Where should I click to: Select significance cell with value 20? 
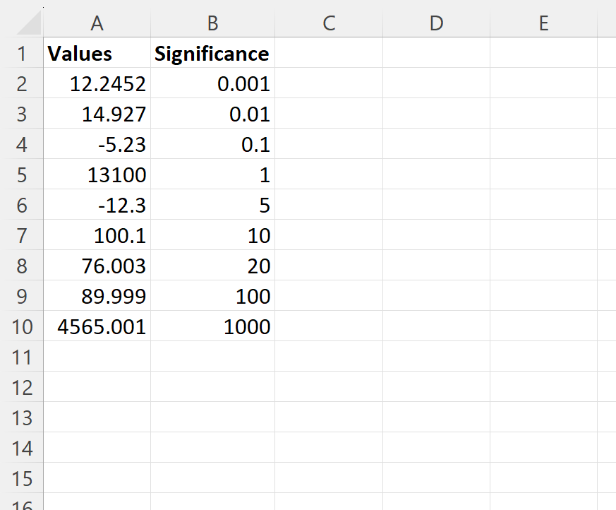point(212,265)
